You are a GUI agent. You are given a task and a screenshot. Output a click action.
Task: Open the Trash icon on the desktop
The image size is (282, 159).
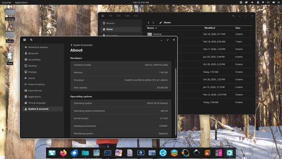click(10, 58)
